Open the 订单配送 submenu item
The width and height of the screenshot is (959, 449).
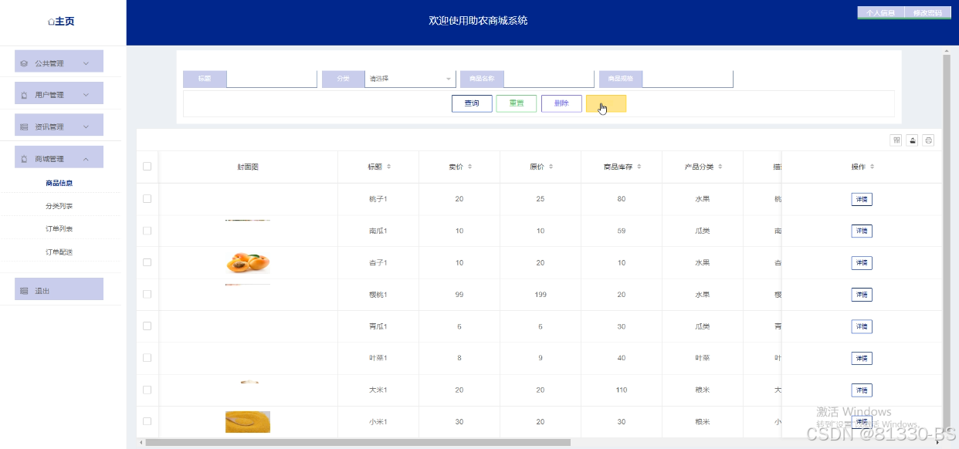click(x=59, y=252)
